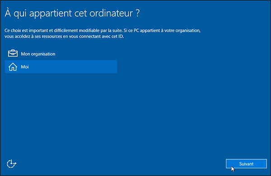
Task: Continue setup with the Suivant label
Action: pos(246,164)
